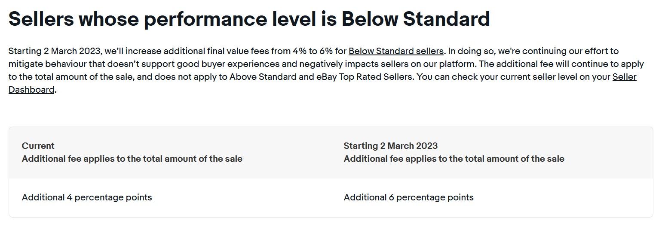Open the Below Standard sellers link

click(x=395, y=51)
